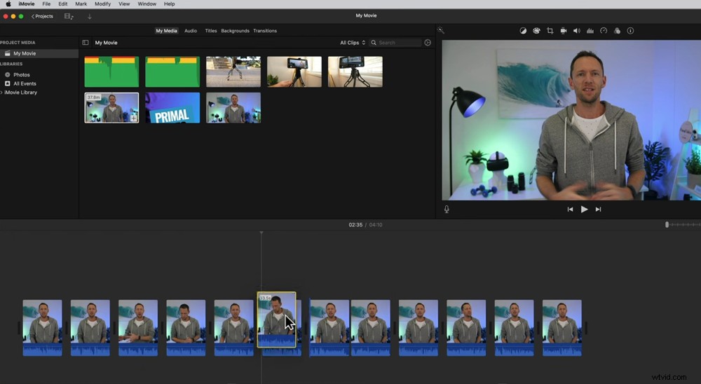Switch to the Audio tab

tap(191, 31)
